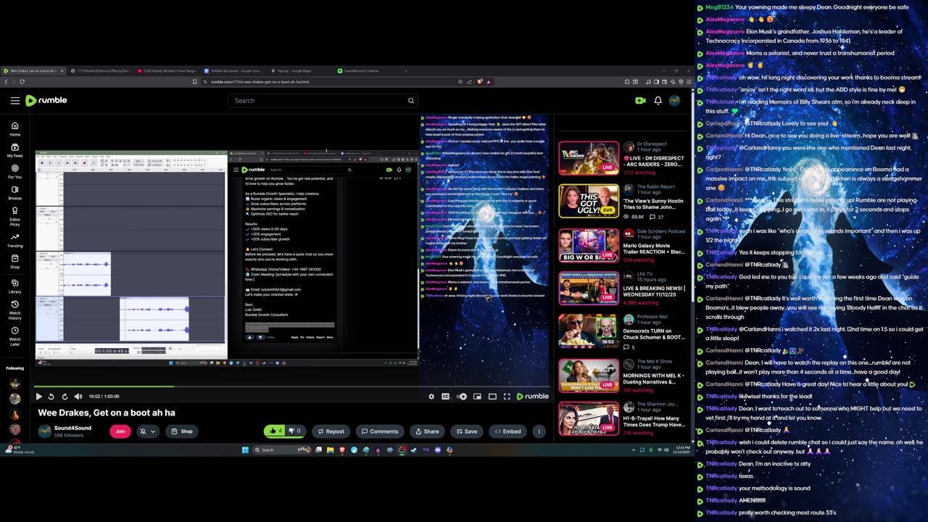Switch to the Mighty Morphin Power Rangers tab
The width and height of the screenshot is (928, 522).
click(166, 71)
